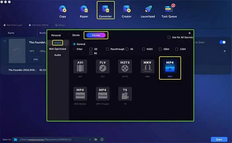Choose the MKV format icon

[x=147, y=66]
